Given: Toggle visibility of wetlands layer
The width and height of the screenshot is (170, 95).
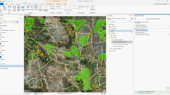Looking at the screenshot, I should click(x=0, y=50).
